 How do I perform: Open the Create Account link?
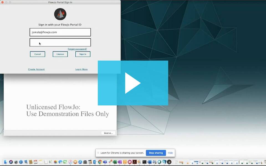(36, 69)
